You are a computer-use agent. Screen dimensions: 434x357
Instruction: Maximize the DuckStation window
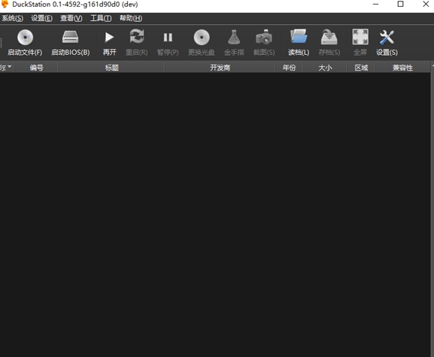[400, 5]
